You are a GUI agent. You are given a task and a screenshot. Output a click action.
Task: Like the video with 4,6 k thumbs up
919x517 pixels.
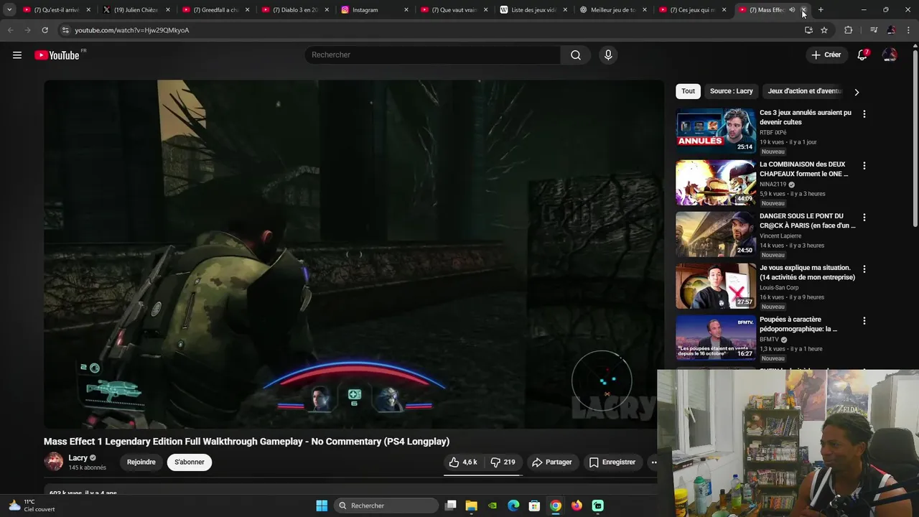point(463,462)
